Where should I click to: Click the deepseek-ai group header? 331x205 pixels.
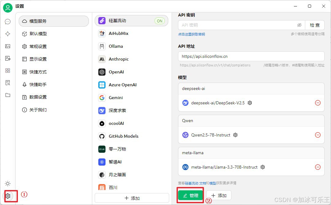tap(251, 88)
